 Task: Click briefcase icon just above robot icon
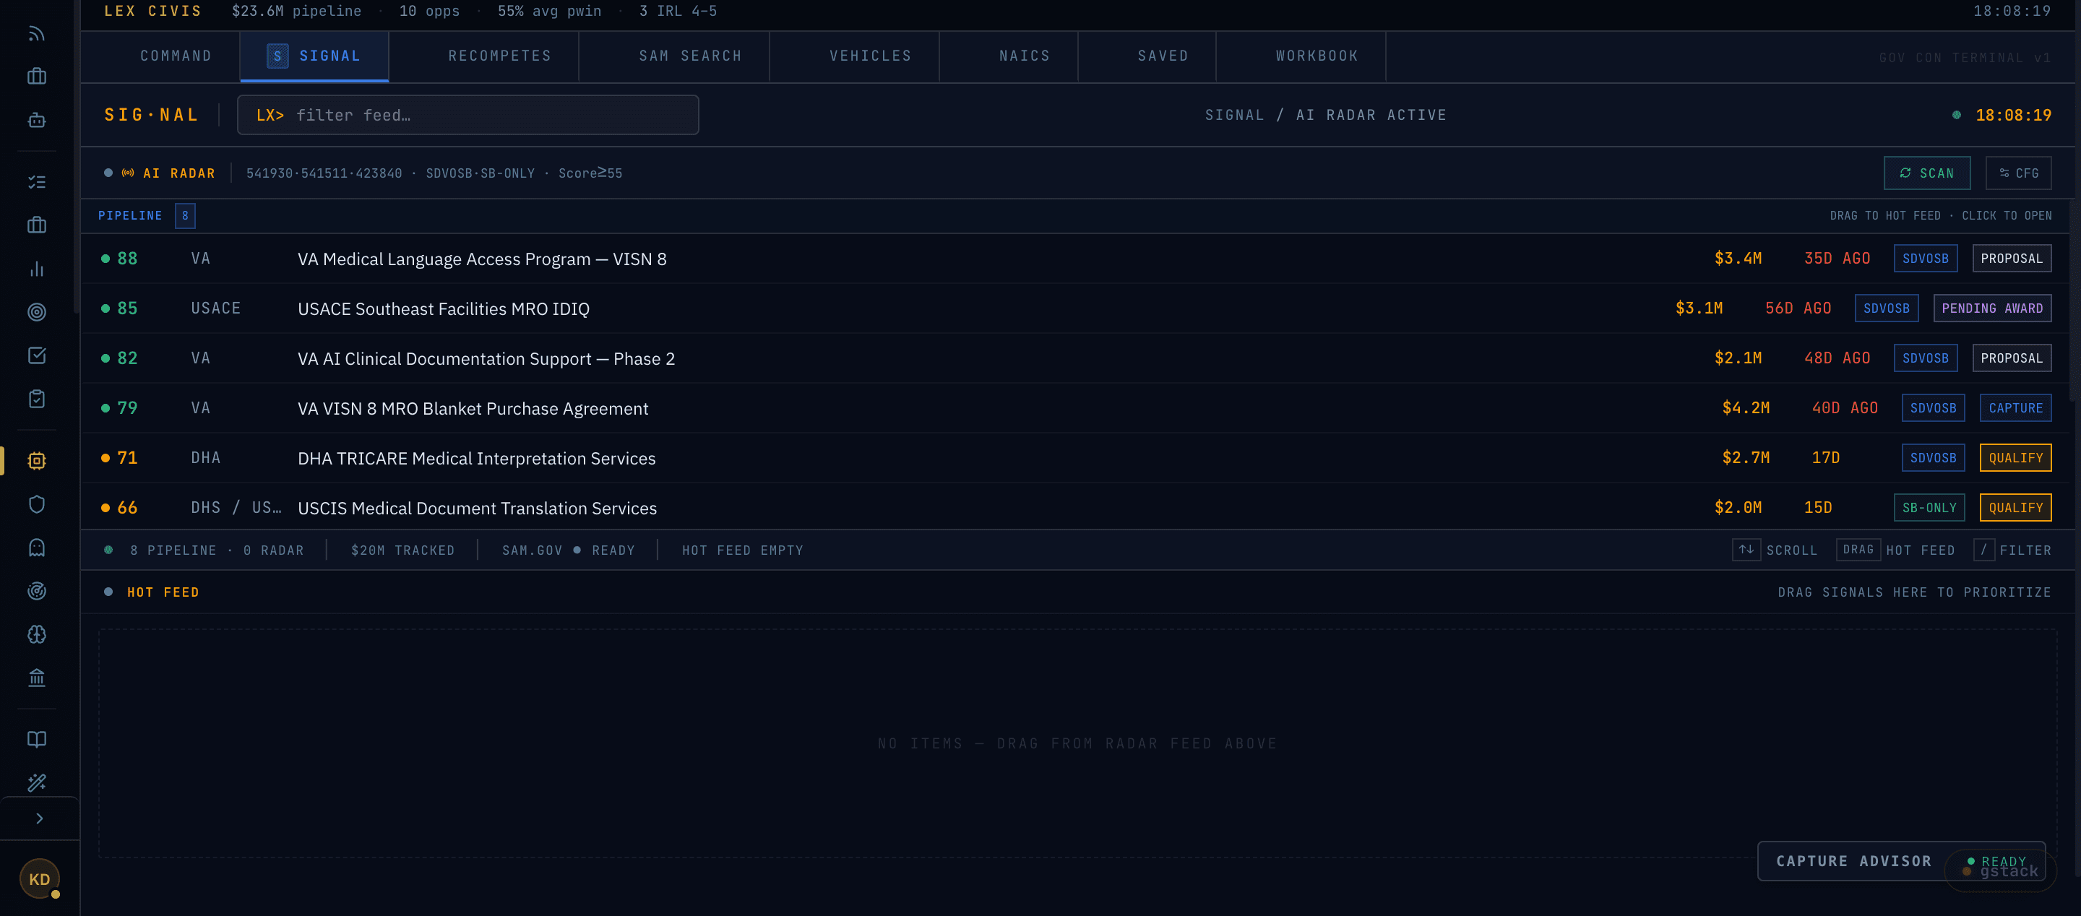(x=36, y=76)
